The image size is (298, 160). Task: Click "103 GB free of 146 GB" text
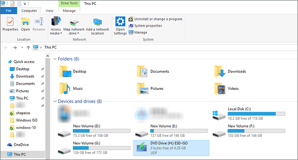click(245, 136)
